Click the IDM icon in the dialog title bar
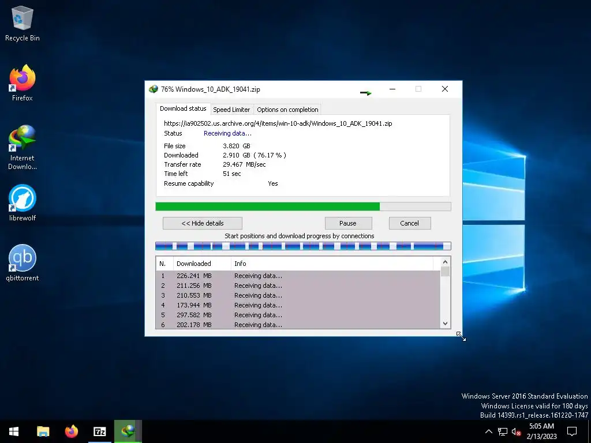The width and height of the screenshot is (591, 443). coord(154,89)
